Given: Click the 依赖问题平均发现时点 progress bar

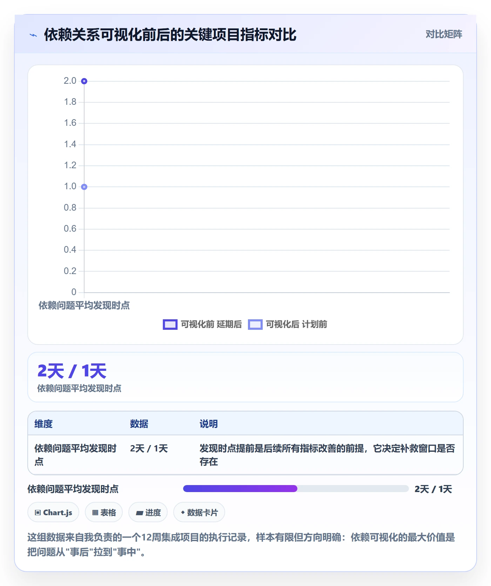Looking at the screenshot, I should coord(296,489).
